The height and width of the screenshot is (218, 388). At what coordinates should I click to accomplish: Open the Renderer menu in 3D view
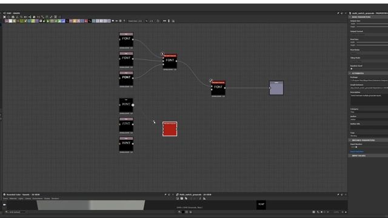click(x=55, y=199)
